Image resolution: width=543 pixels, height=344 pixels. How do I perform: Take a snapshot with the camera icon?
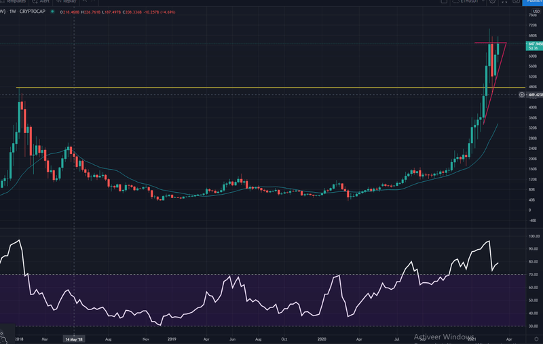[x=516, y=2]
